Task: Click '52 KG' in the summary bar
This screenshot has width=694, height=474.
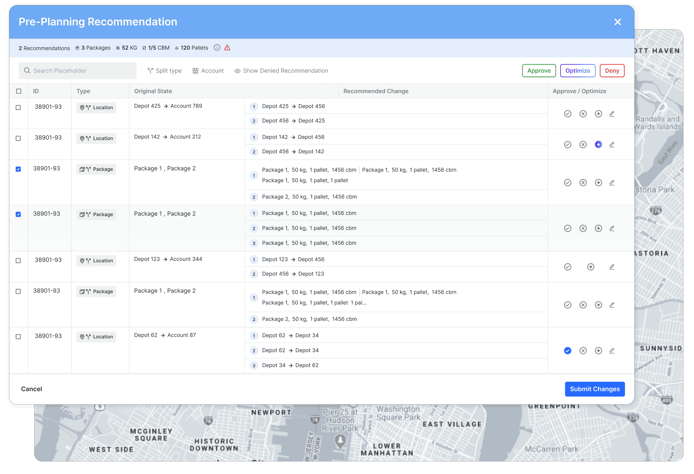Action: 126,48
